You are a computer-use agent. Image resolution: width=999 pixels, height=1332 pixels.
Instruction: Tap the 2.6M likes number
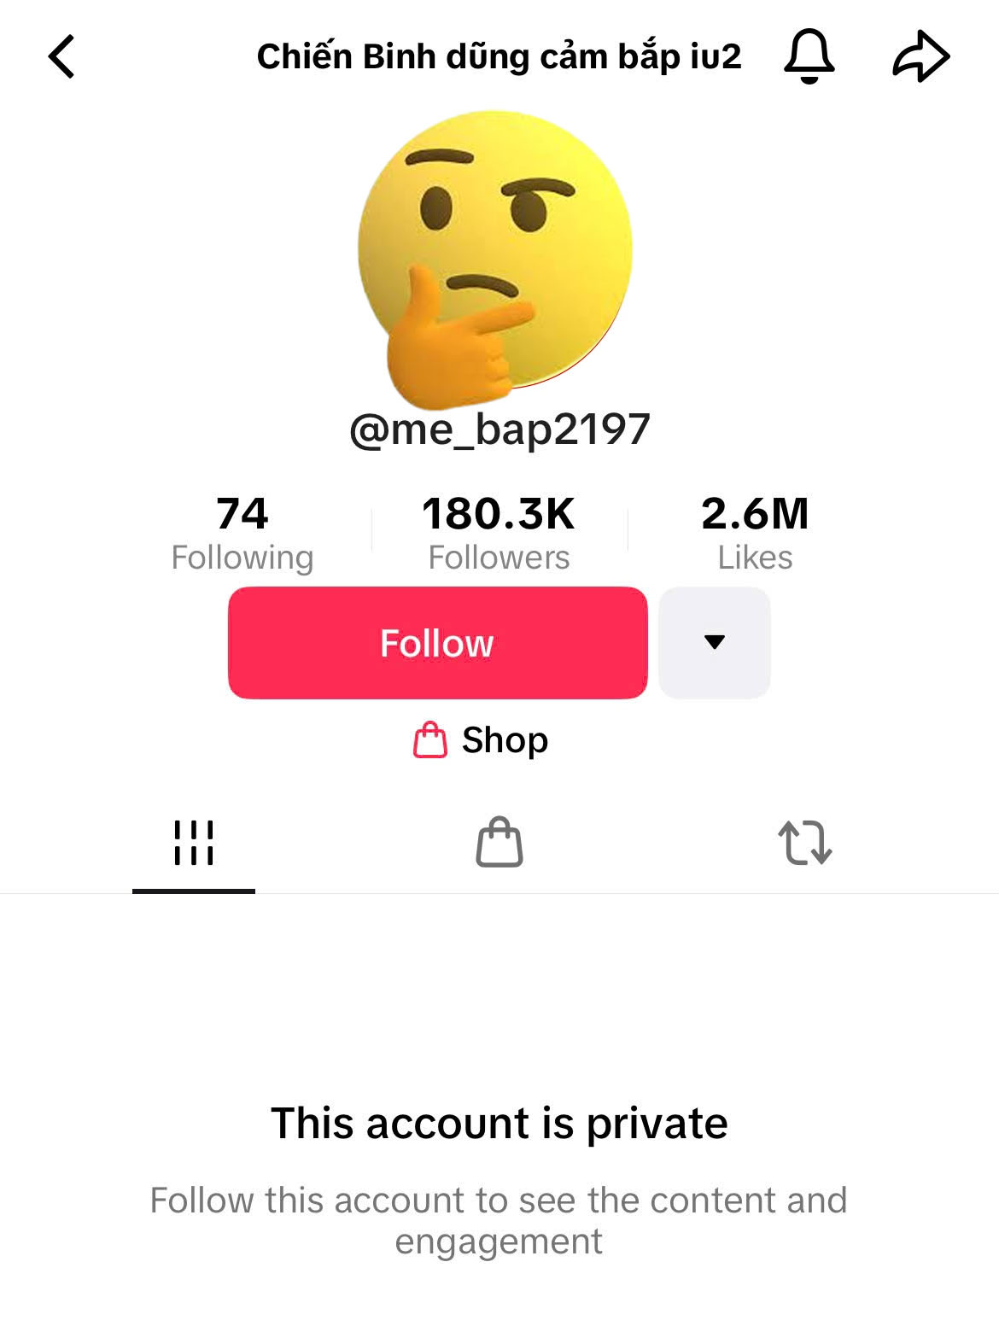[755, 513]
